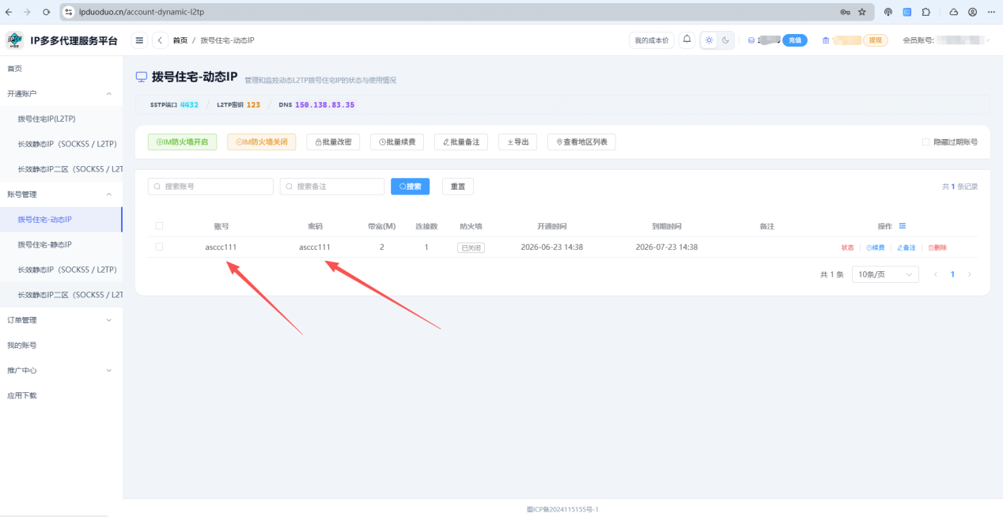1003x517 pixels.
Task: Open 应用下载 sidebar item
Action: (61, 395)
